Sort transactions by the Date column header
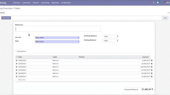The image size is (170, 95). (x=20, y=57)
